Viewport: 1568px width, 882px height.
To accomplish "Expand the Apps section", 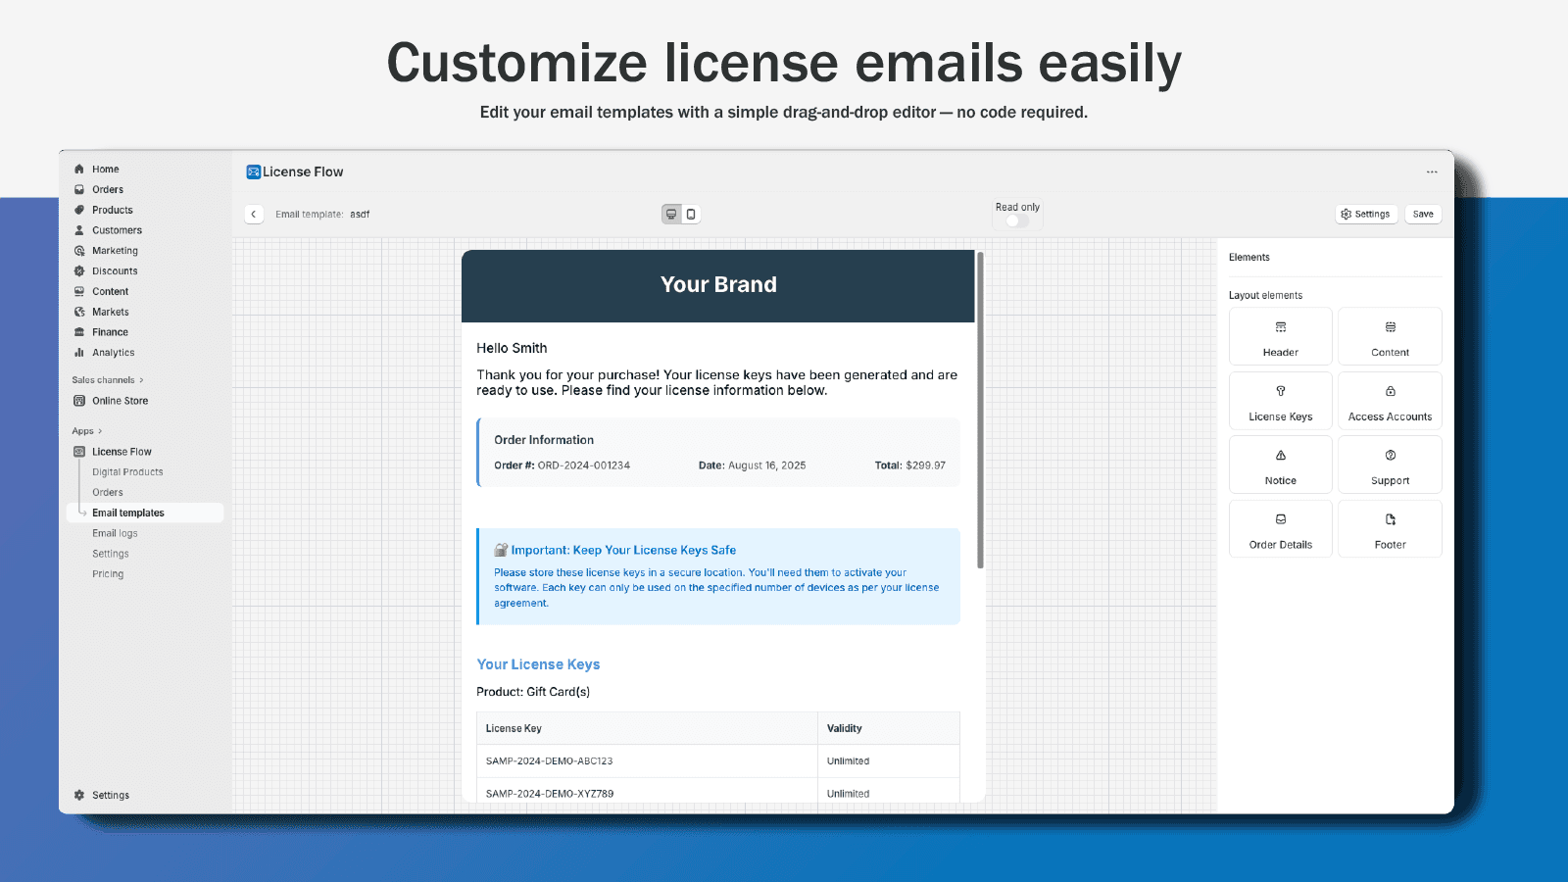I will (85, 430).
